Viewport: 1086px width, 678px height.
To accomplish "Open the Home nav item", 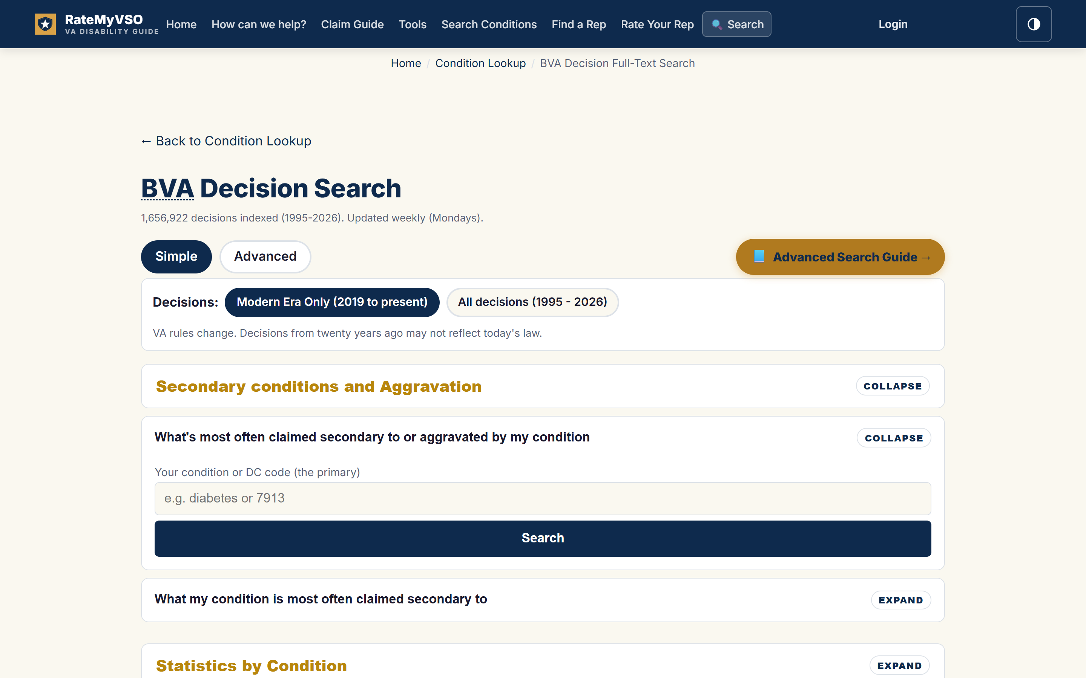I will (181, 24).
